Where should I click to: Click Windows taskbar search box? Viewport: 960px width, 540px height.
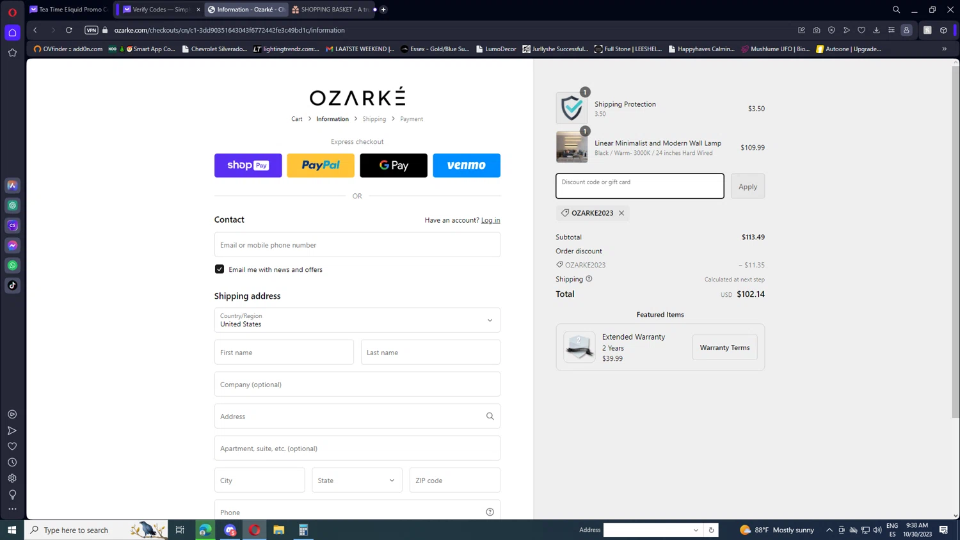(96, 530)
